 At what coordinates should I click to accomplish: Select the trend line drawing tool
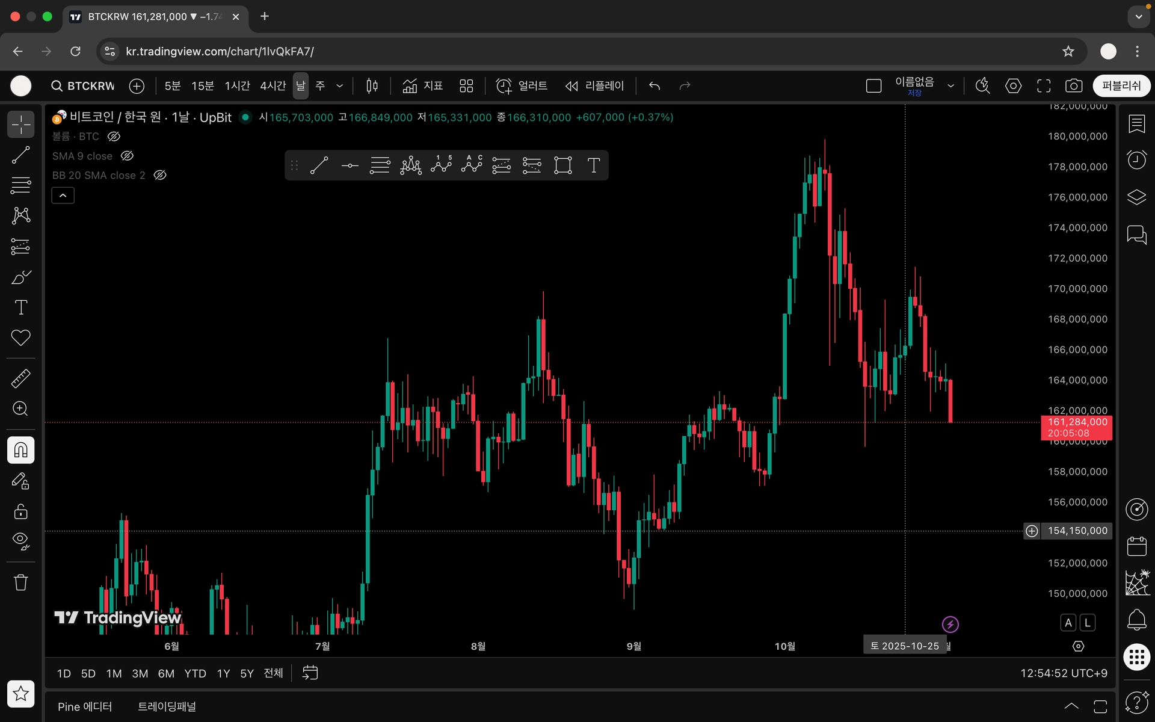tap(20, 155)
